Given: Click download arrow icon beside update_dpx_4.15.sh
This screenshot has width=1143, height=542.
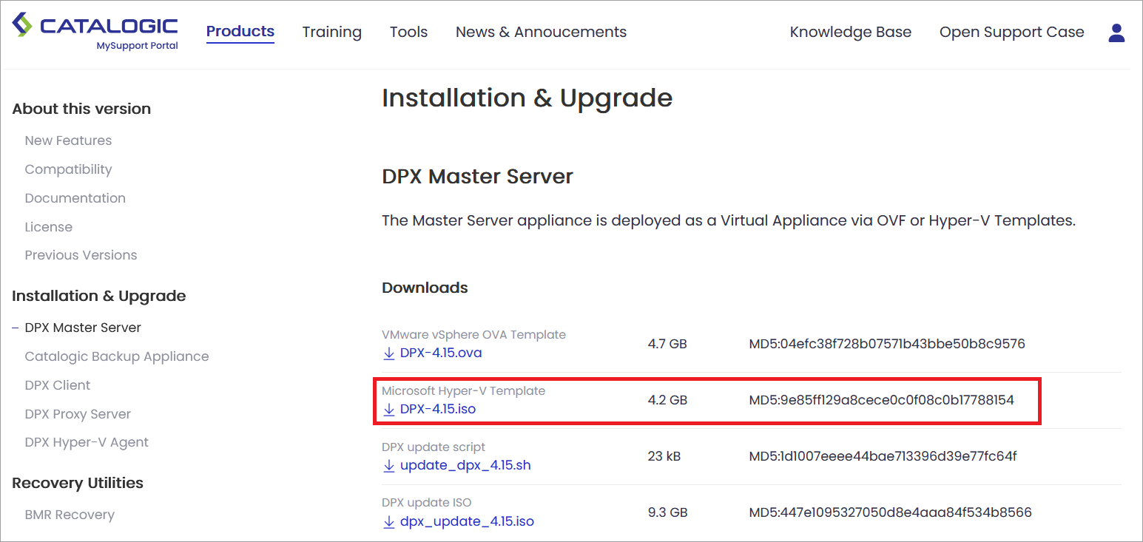Looking at the screenshot, I should click(x=389, y=466).
